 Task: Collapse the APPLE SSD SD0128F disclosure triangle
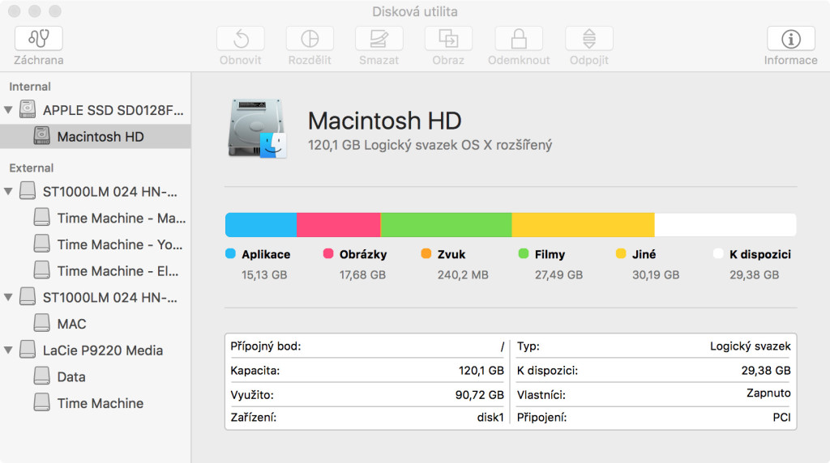[x=8, y=110]
